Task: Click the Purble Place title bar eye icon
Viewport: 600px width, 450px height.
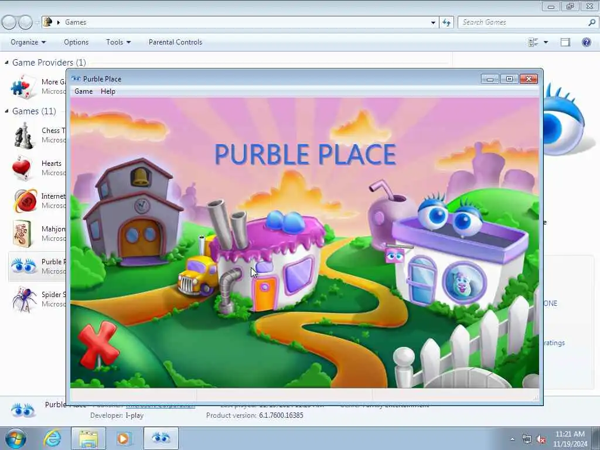Action: tap(76, 79)
